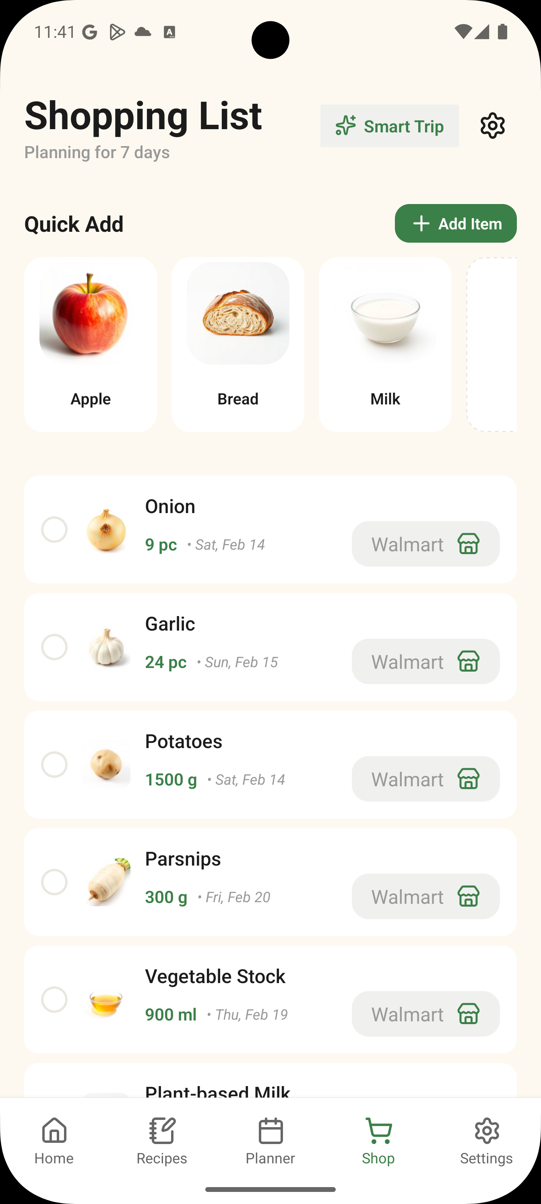Tap the Smart Trip sparkle button
The image size is (541, 1204).
tap(389, 126)
